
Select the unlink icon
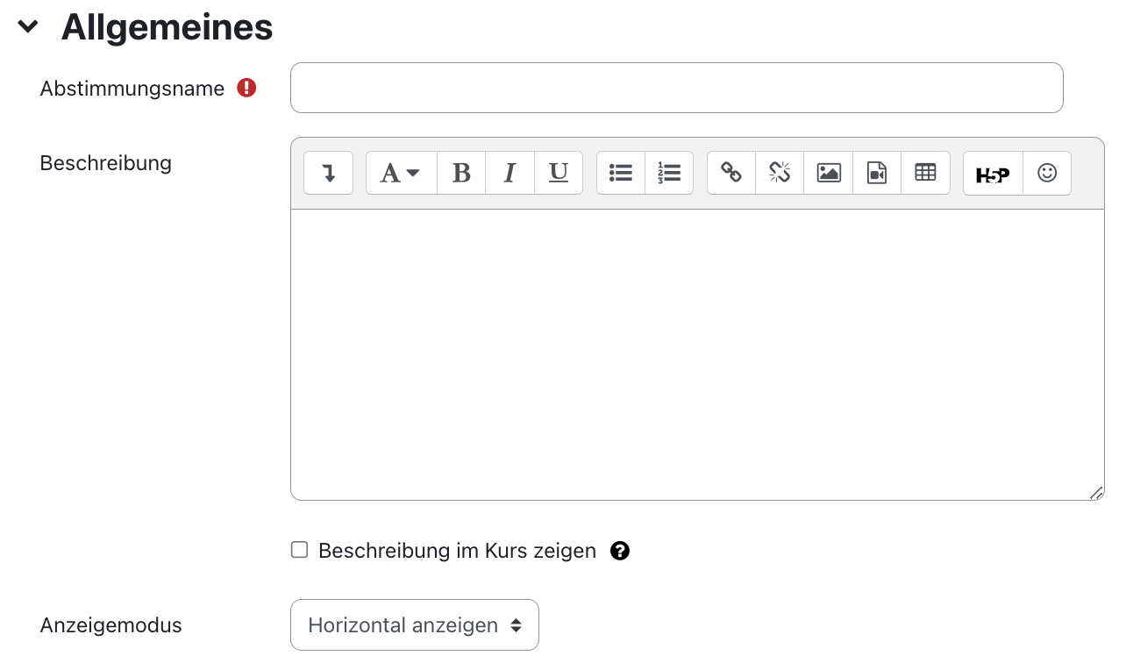point(779,173)
